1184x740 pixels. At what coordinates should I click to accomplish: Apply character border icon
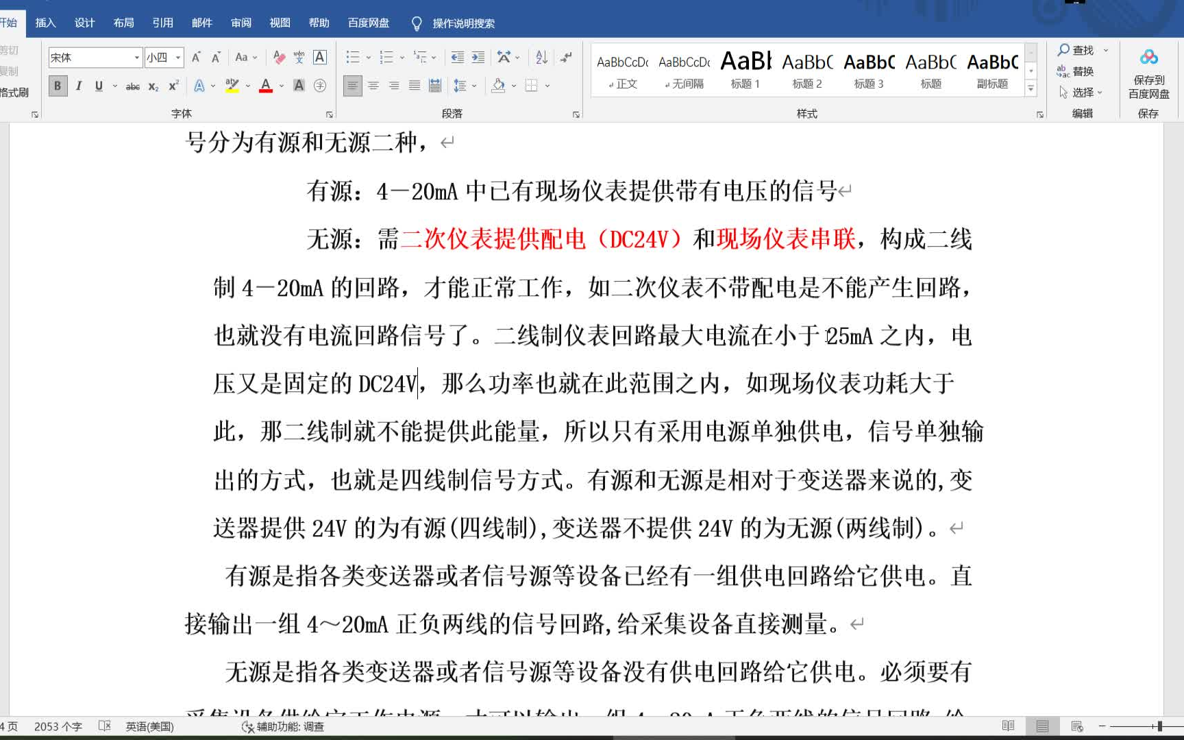(319, 58)
